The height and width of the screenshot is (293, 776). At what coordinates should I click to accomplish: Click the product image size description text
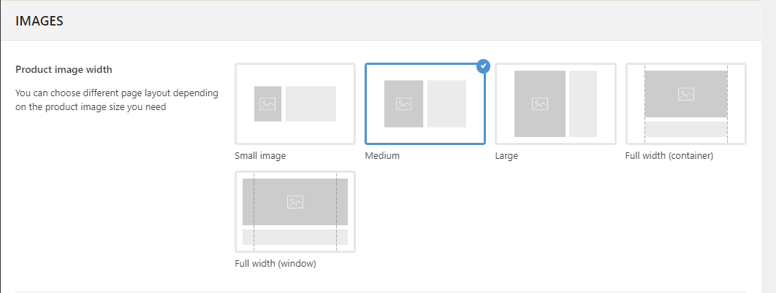click(117, 100)
